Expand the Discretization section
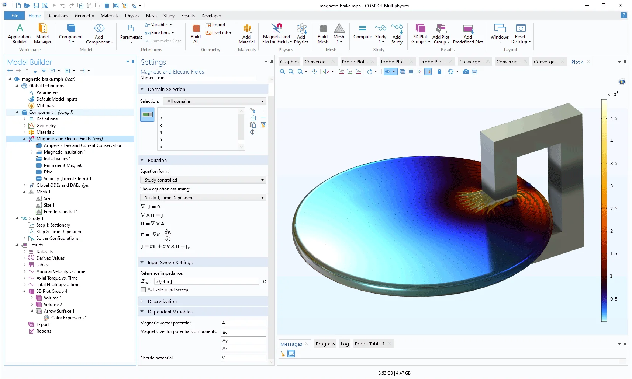Image resolution: width=632 pixels, height=379 pixels. (162, 301)
